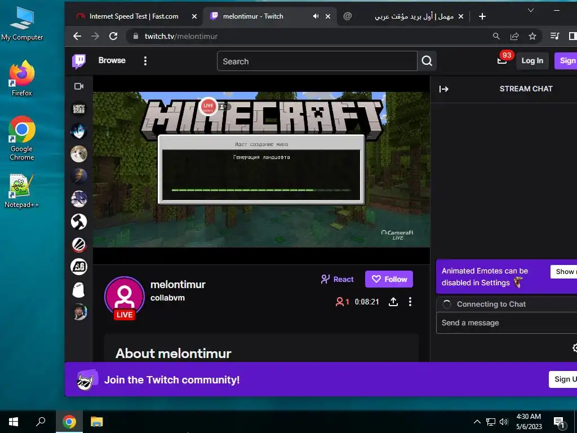Click the melontimur channel name

coord(177,284)
